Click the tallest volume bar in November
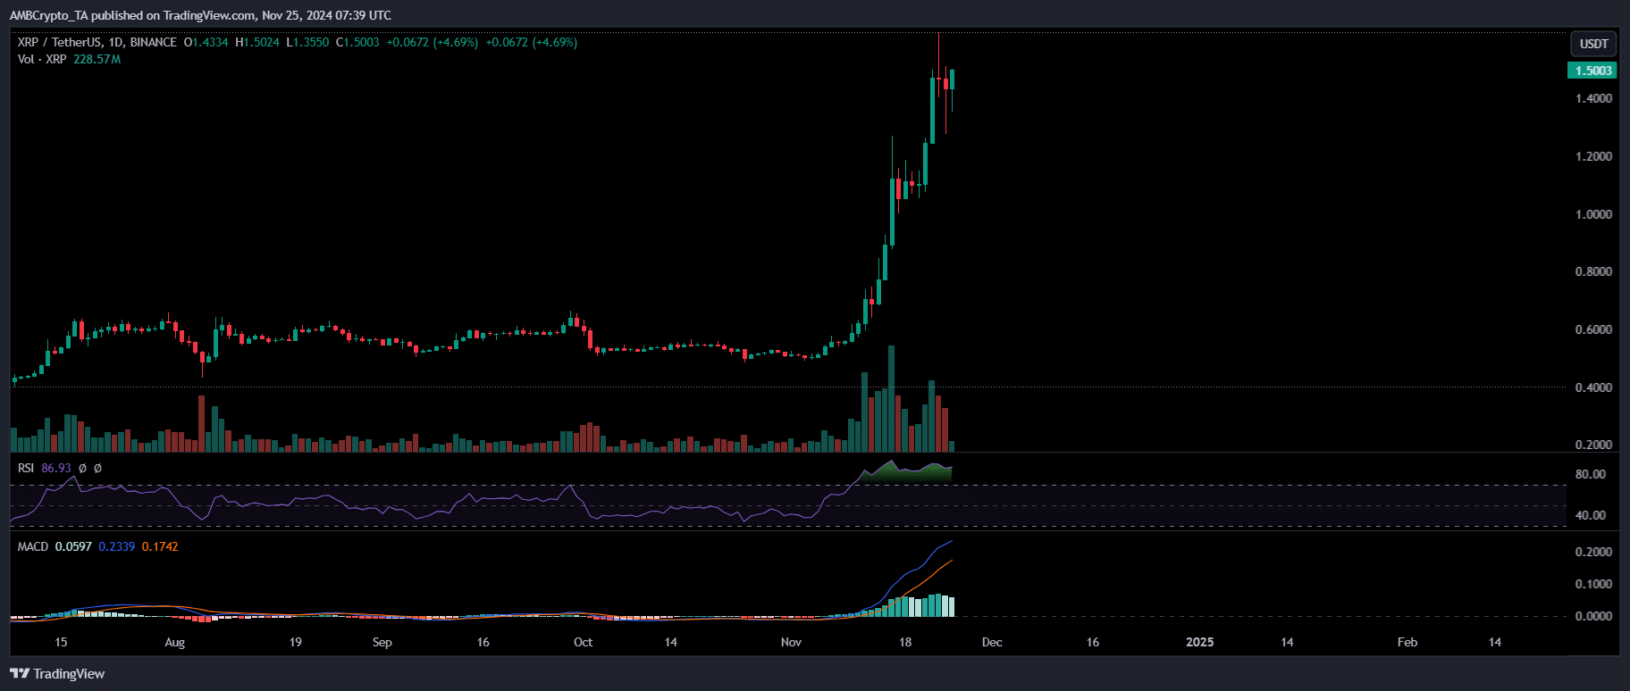 coord(891,398)
